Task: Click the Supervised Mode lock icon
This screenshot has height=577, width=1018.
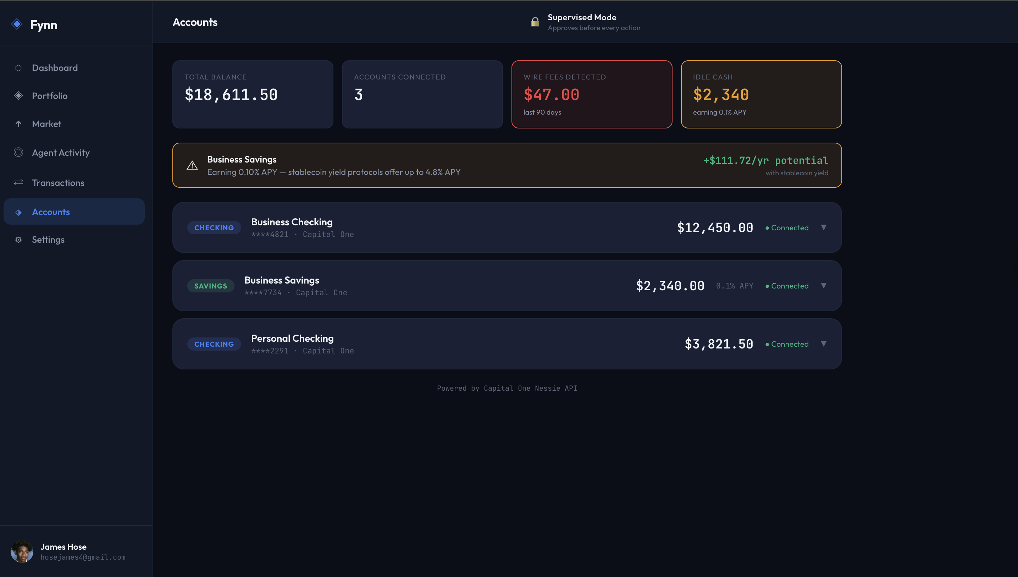Action: tap(535, 22)
